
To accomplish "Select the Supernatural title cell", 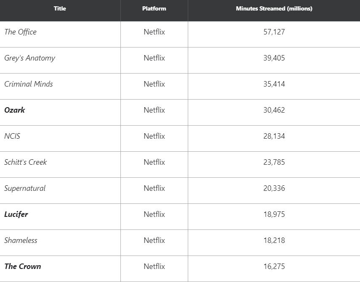I will pos(25,188).
